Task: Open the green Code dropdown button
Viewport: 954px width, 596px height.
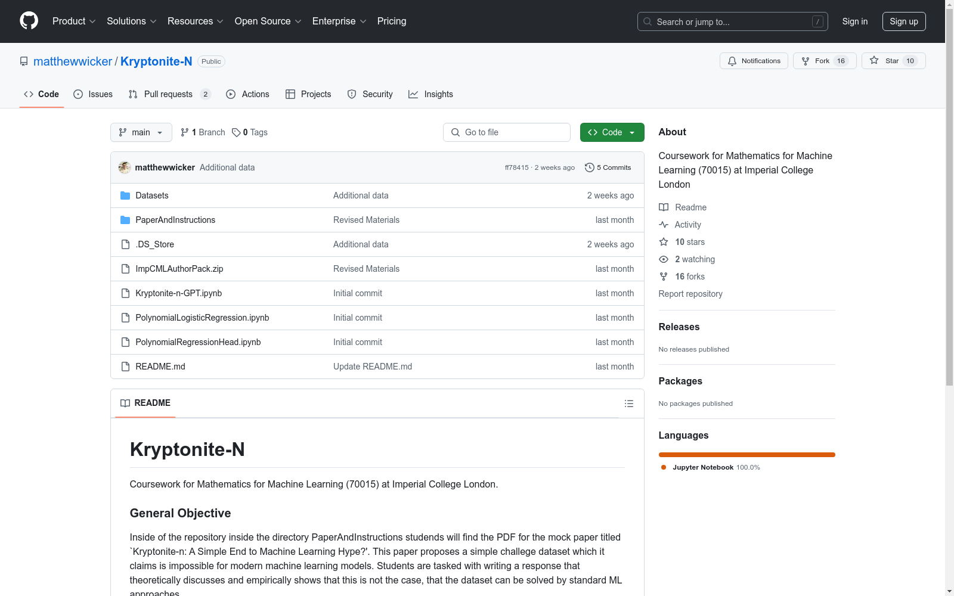Action: click(612, 132)
